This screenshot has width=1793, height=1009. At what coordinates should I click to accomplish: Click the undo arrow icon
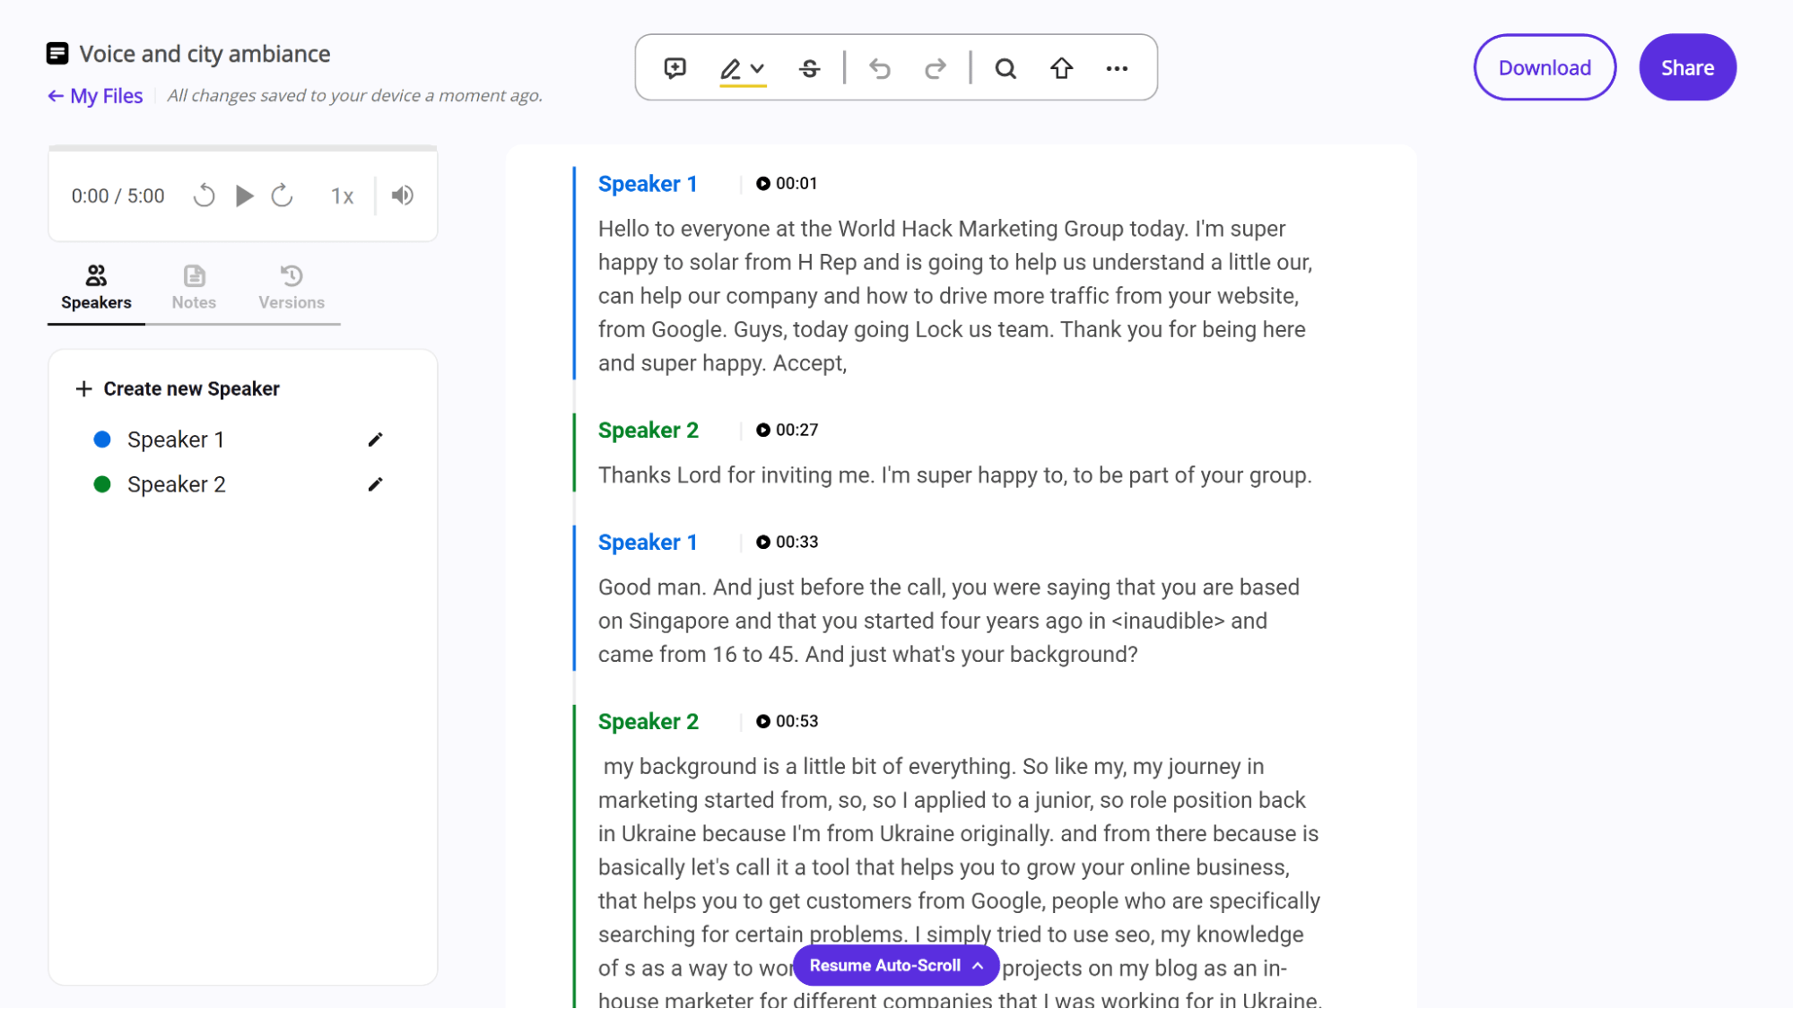[881, 68]
